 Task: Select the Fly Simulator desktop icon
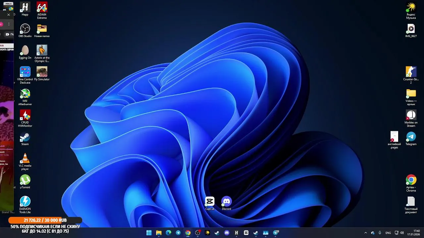click(42, 74)
